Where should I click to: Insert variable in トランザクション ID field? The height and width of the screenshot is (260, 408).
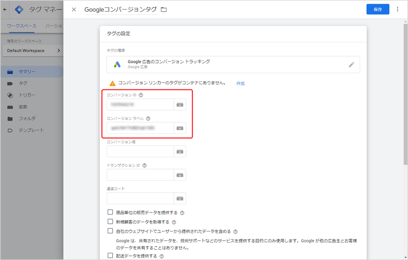point(180,175)
